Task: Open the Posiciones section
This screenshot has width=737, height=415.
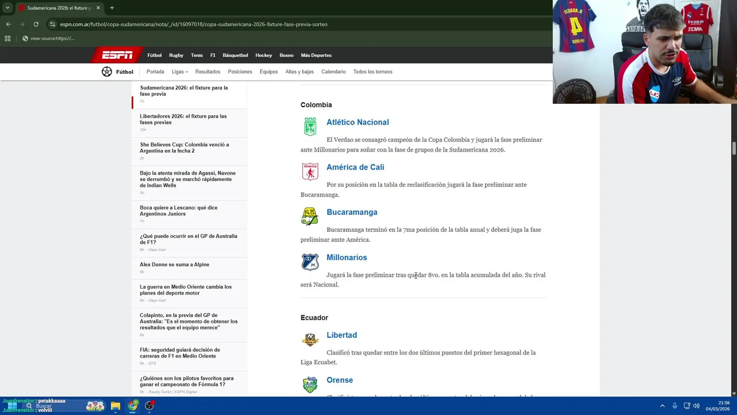Action: click(x=240, y=72)
